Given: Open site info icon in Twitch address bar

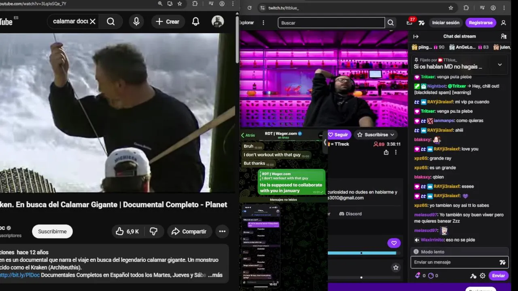Looking at the screenshot, I should click(x=263, y=8).
